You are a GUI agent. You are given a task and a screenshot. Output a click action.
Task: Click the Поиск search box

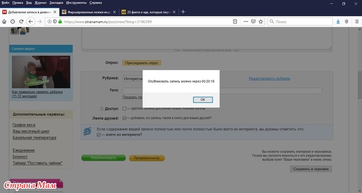click(300, 21)
